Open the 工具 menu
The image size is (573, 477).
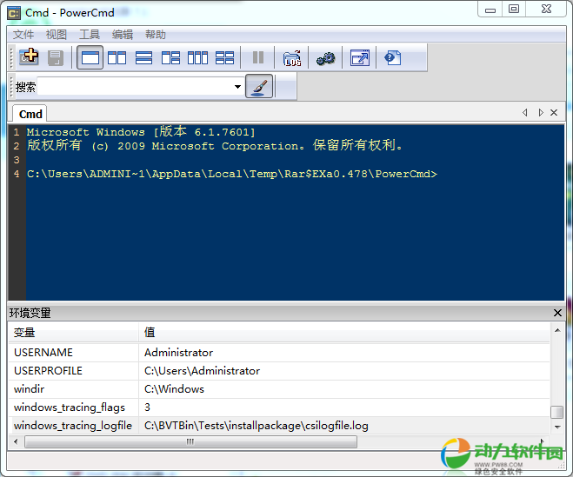coord(90,35)
